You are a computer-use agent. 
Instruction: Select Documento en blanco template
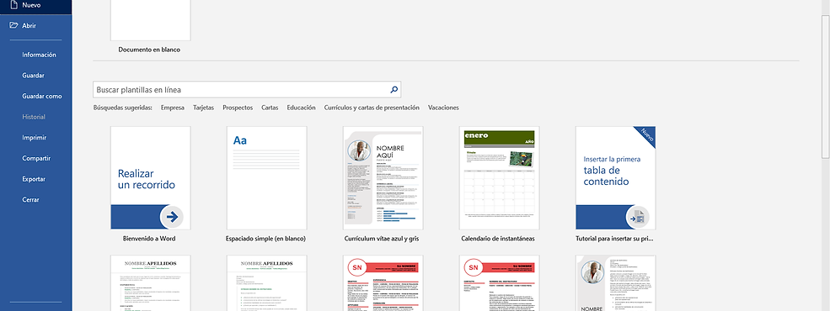point(150,20)
